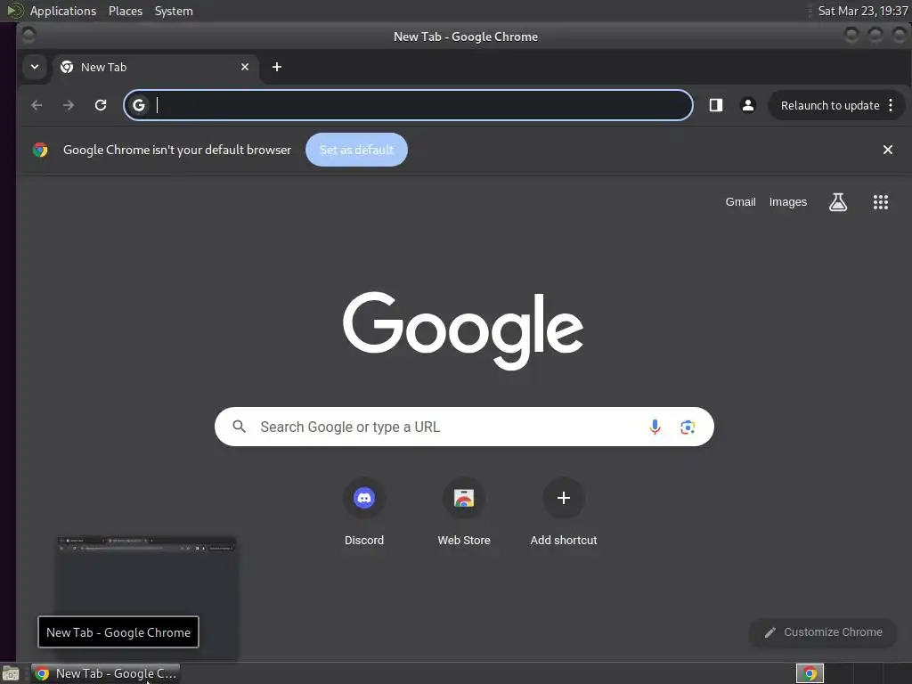Start voice search with microphone icon
This screenshot has height=684, width=912.
[655, 427]
